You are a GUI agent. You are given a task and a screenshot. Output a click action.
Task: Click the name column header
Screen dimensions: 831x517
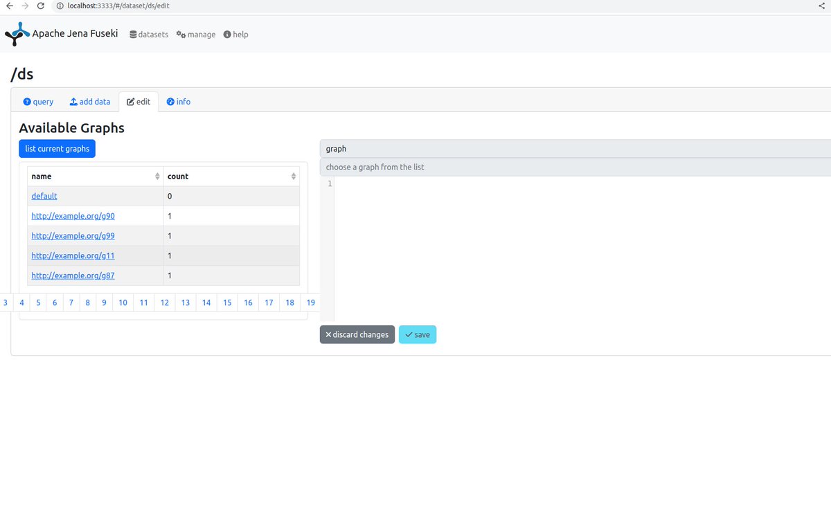[x=96, y=176]
